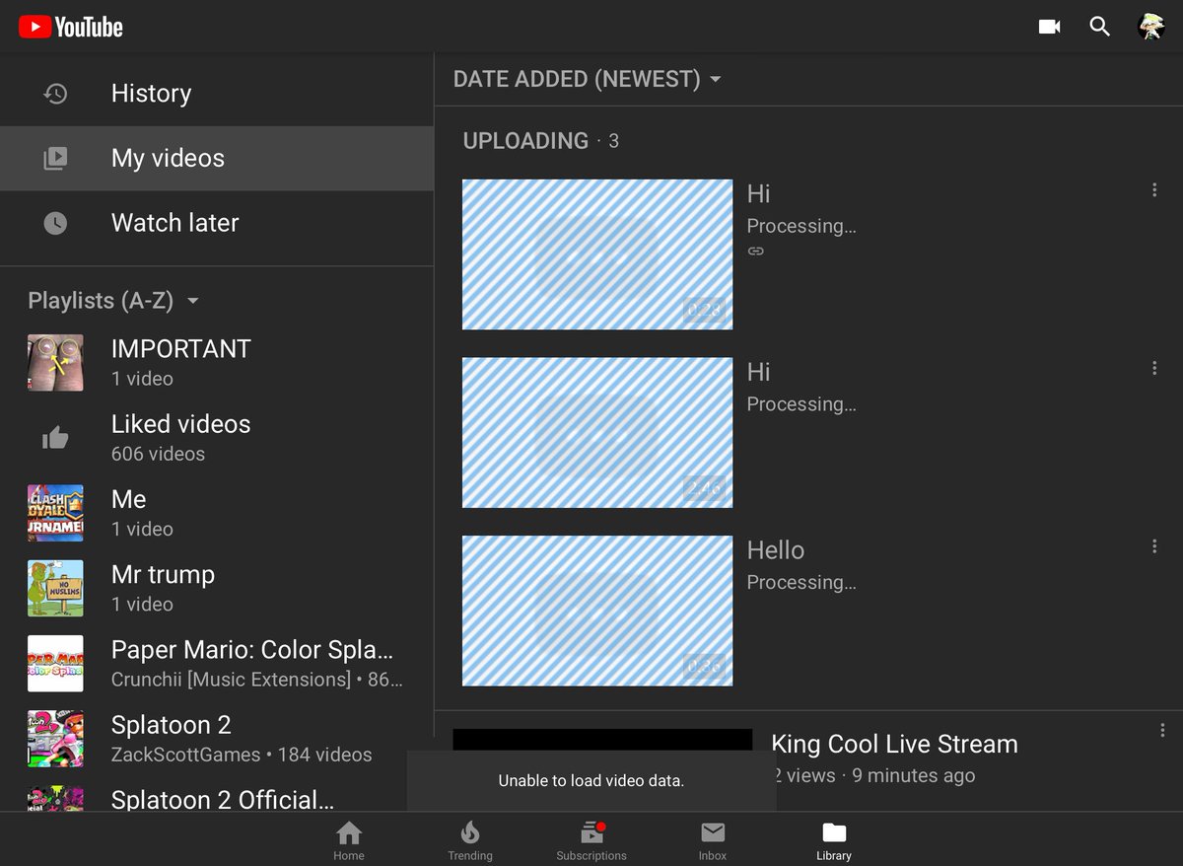Open the Splatoon 2 playlist by ZackScottGames

click(x=217, y=739)
